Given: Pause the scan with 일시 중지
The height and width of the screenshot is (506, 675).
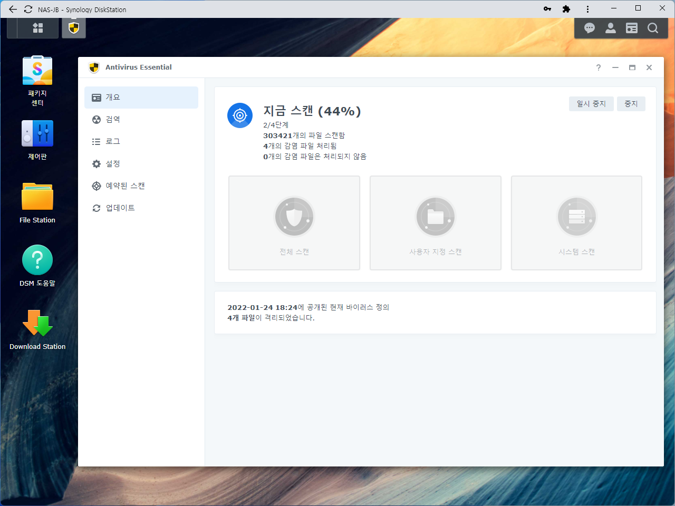Looking at the screenshot, I should [591, 104].
